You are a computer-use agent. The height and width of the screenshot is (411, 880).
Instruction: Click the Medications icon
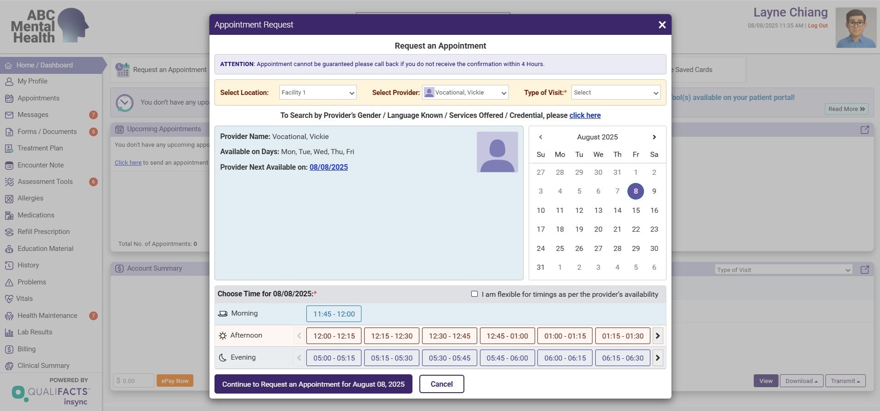9,216
